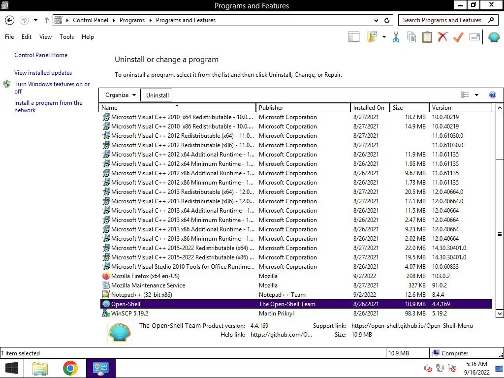This screenshot has height=378, width=504.
Task: Click the Email toolbar icon
Action: tap(474, 37)
